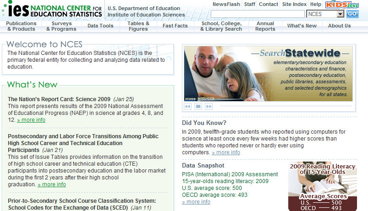
Task: Open more info under Data Snapshot
Action: coord(196,202)
